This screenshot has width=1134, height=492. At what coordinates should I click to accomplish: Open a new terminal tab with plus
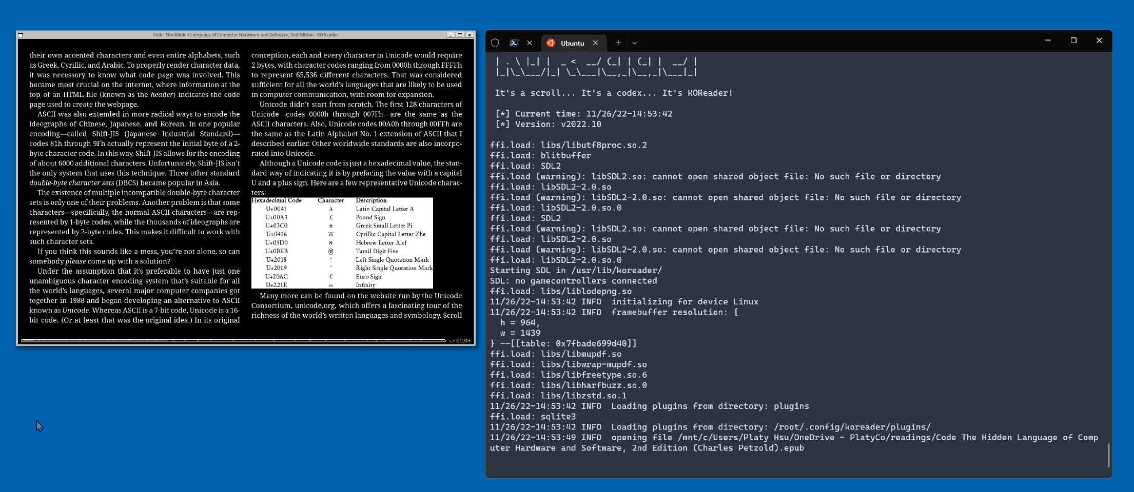[x=618, y=43]
